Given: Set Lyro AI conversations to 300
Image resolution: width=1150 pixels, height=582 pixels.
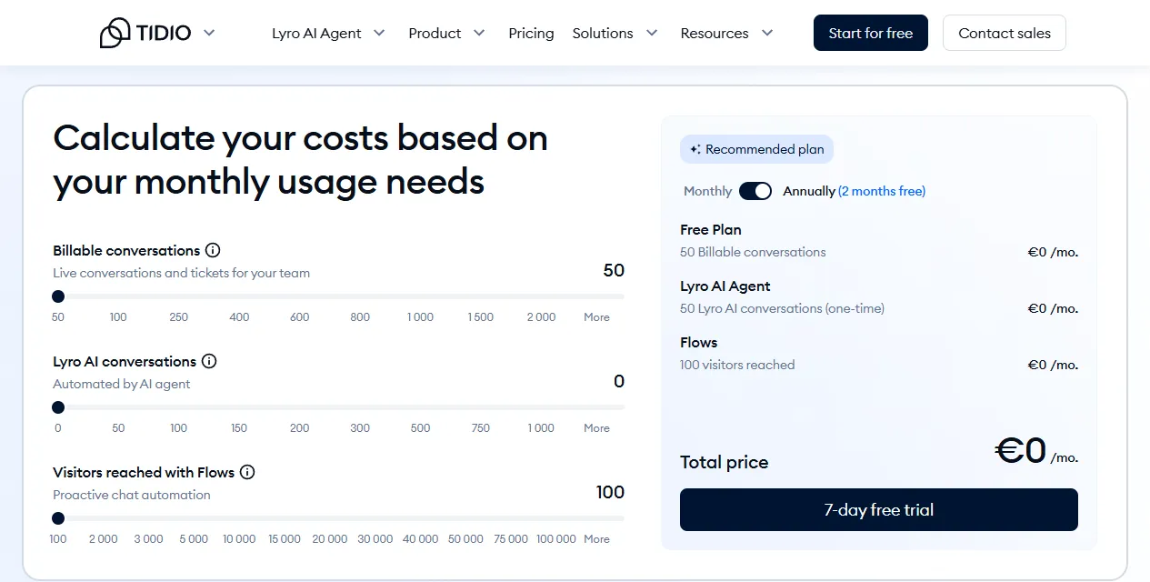Looking at the screenshot, I should coord(360,428).
